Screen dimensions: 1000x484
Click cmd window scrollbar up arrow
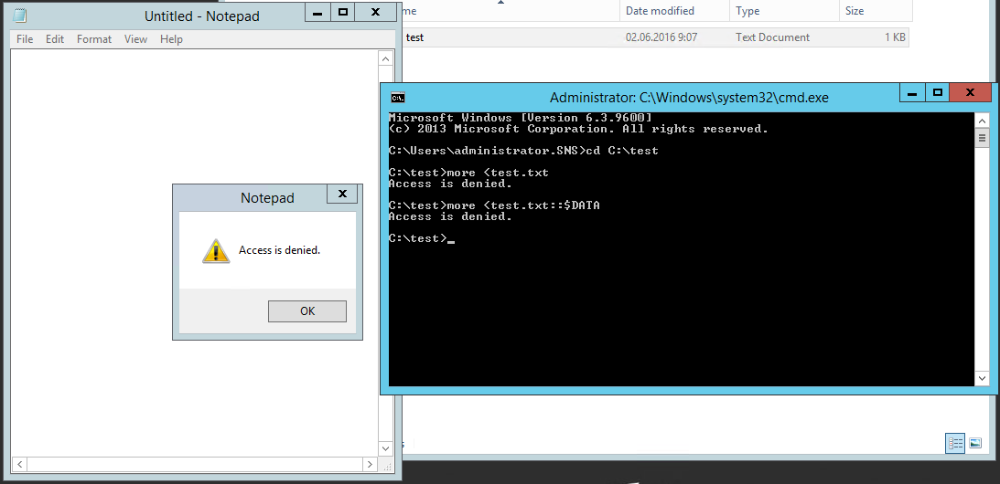click(x=982, y=121)
